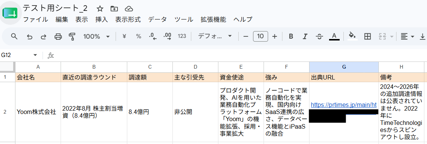Print the spreadsheet
The image size is (427, 144).
coord(58,37)
